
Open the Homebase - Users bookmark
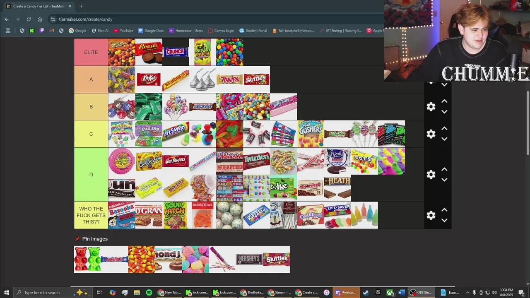[186, 30]
